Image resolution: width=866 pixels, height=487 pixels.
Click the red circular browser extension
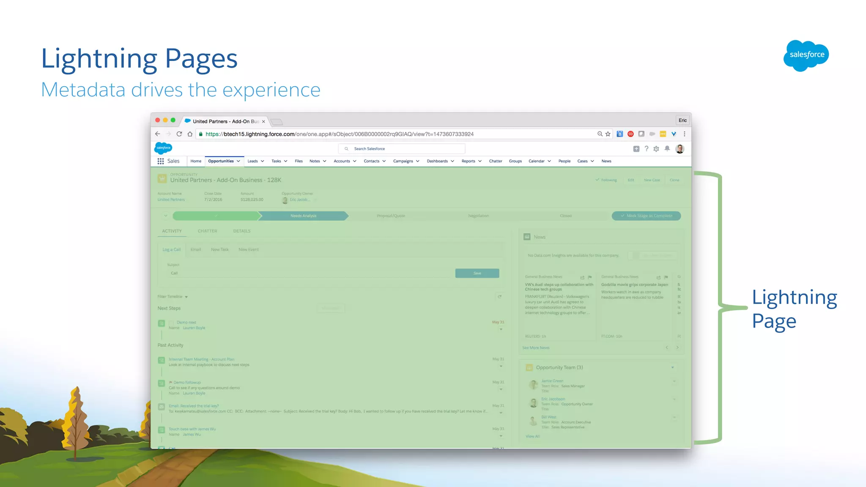click(630, 134)
